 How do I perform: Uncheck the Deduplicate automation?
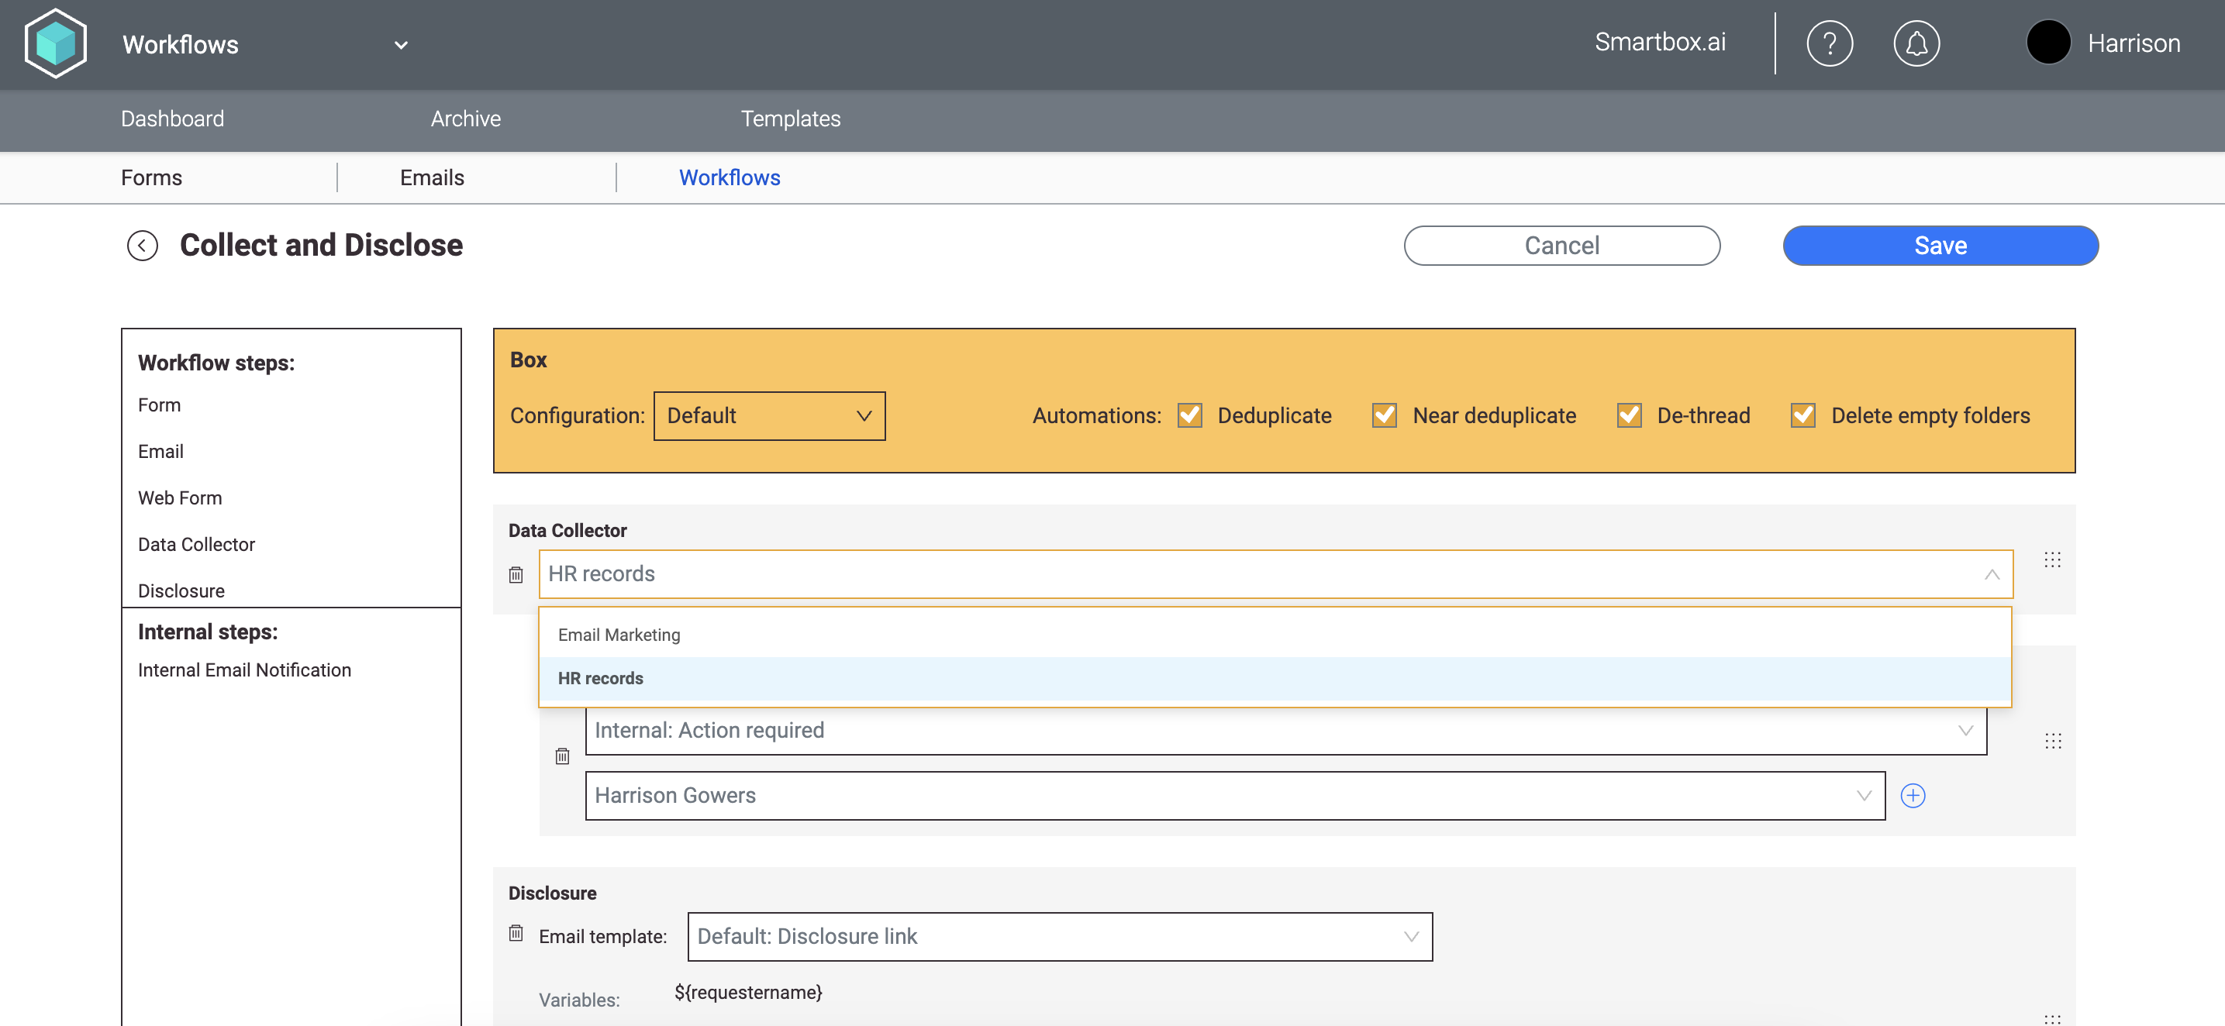[1189, 416]
